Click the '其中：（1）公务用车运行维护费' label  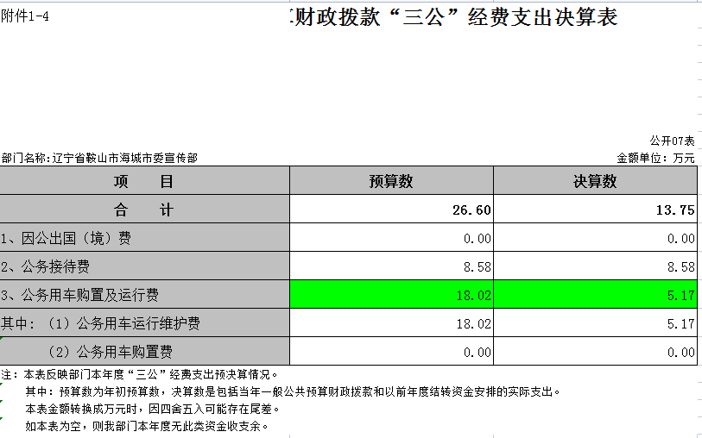click(144, 323)
